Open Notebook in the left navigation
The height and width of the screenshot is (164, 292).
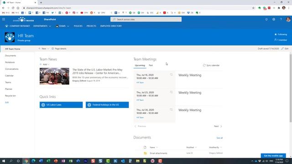click(x=10, y=62)
